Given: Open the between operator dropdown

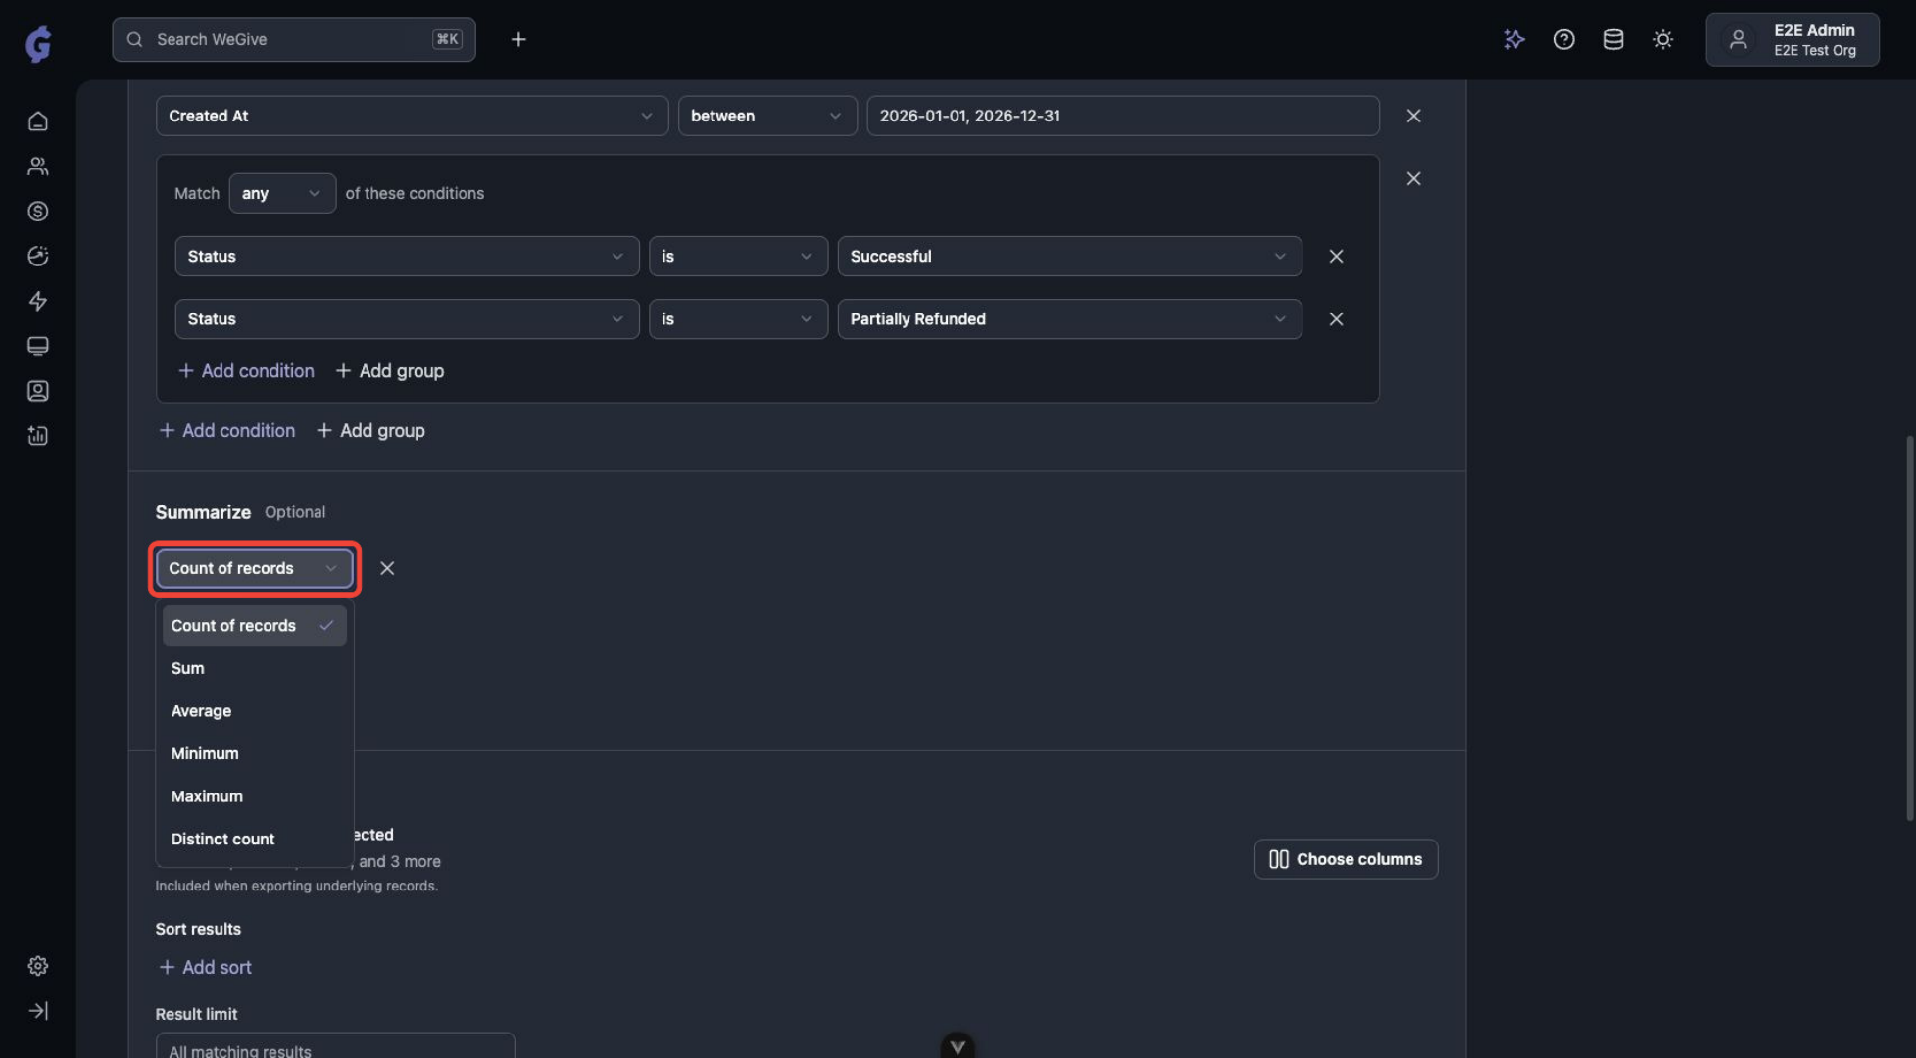Looking at the screenshot, I should 767,116.
